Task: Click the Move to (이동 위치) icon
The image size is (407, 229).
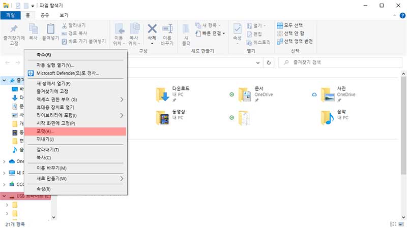Action: pos(119,29)
